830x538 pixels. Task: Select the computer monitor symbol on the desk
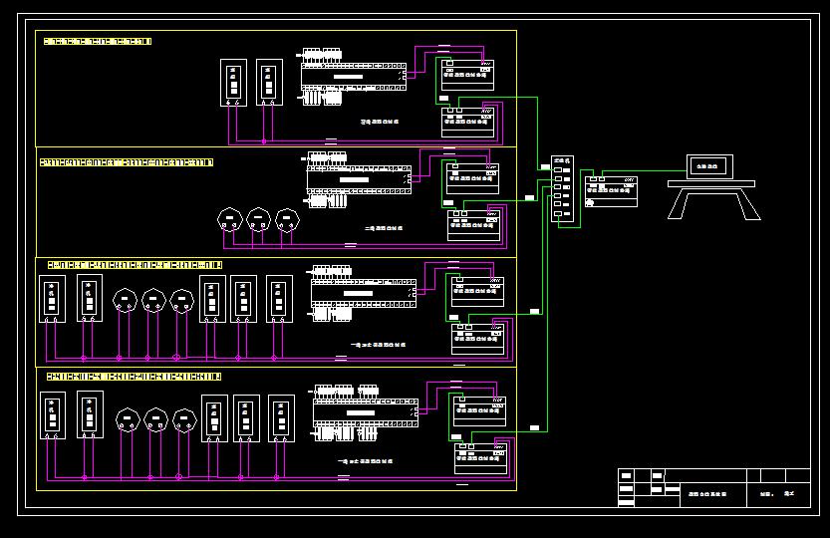tap(709, 166)
